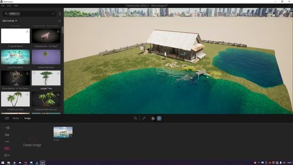Viewport: 293px width, 165px height.
Task: Select the Move translate tool
Action: (159, 118)
